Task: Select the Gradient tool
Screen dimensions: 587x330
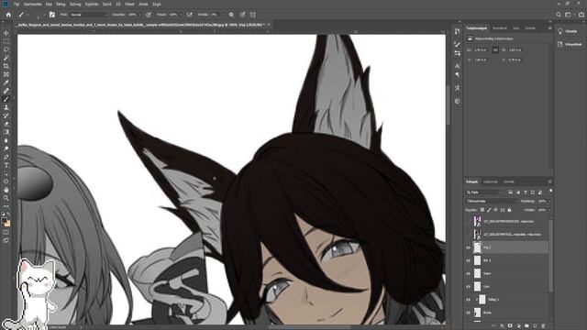Action: pos(6,132)
